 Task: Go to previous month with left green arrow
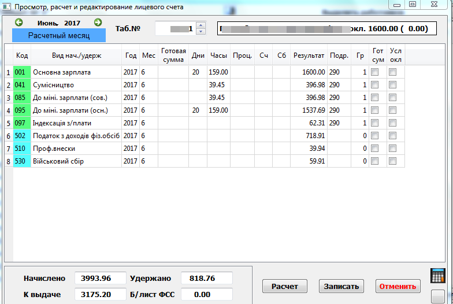(18, 23)
